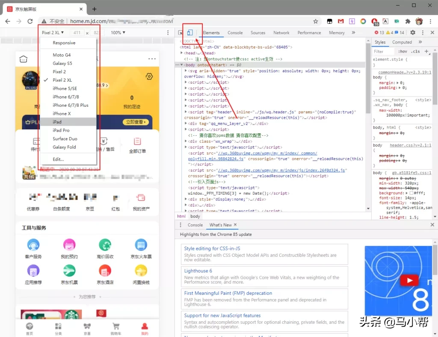Open the 全部订单 orders icon
Image resolution: width=438 pixels, height=337 pixels.
tap(137, 141)
